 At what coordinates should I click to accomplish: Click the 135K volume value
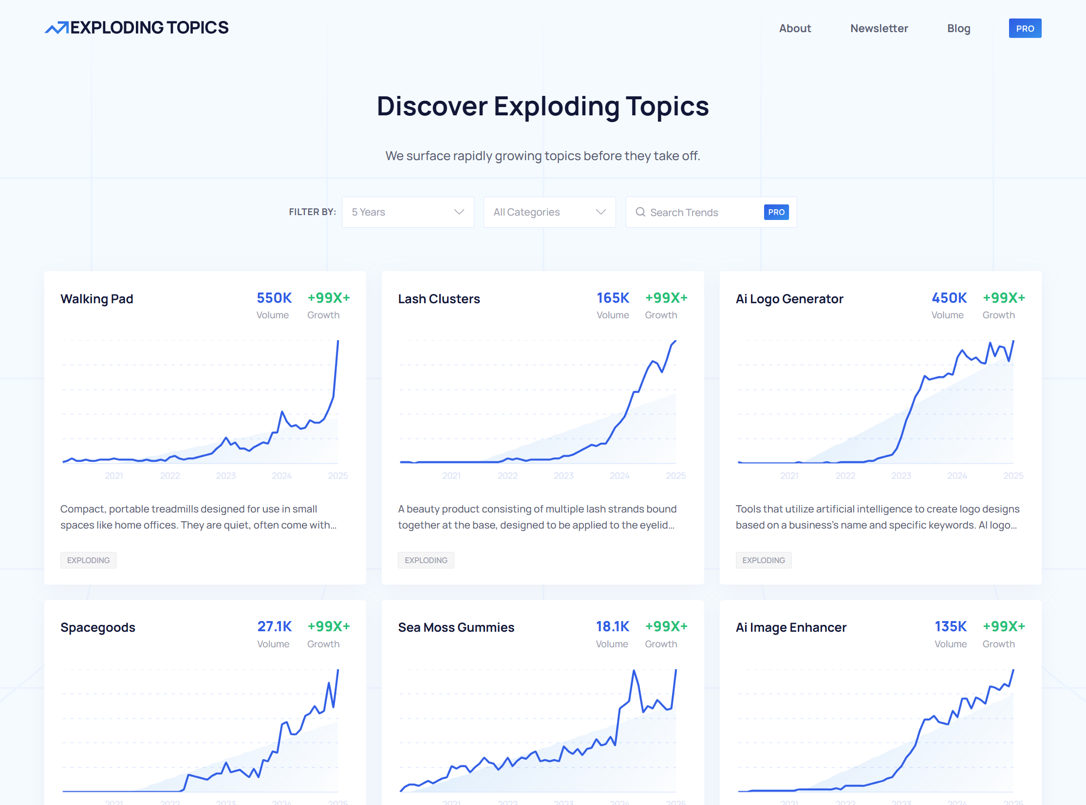tap(950, 626)
